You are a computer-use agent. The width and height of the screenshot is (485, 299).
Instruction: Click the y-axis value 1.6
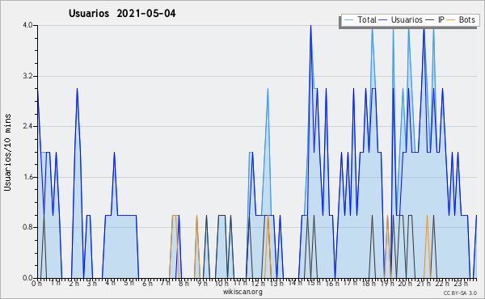click(27, 177)
